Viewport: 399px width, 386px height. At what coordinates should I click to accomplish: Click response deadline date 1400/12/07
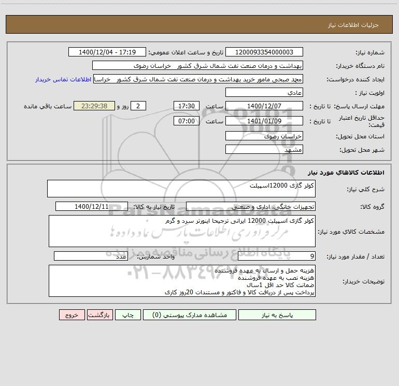(264, 106)
